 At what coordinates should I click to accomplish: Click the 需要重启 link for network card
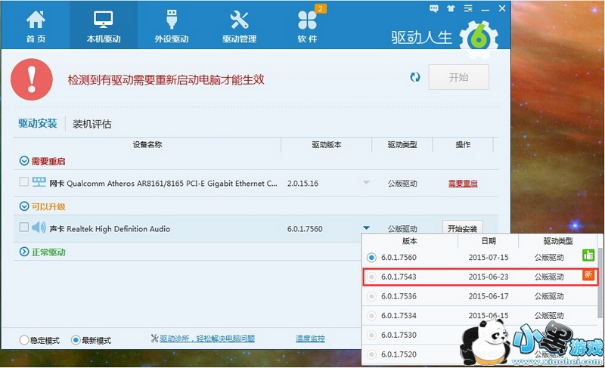tap(463, 184)
